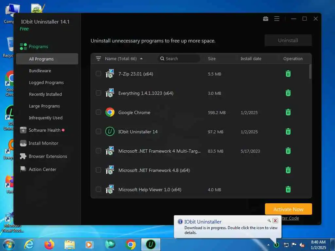Show hidden tray icons arrow
The width and height of the screenshot is (335, 251).
click(268, 245)
